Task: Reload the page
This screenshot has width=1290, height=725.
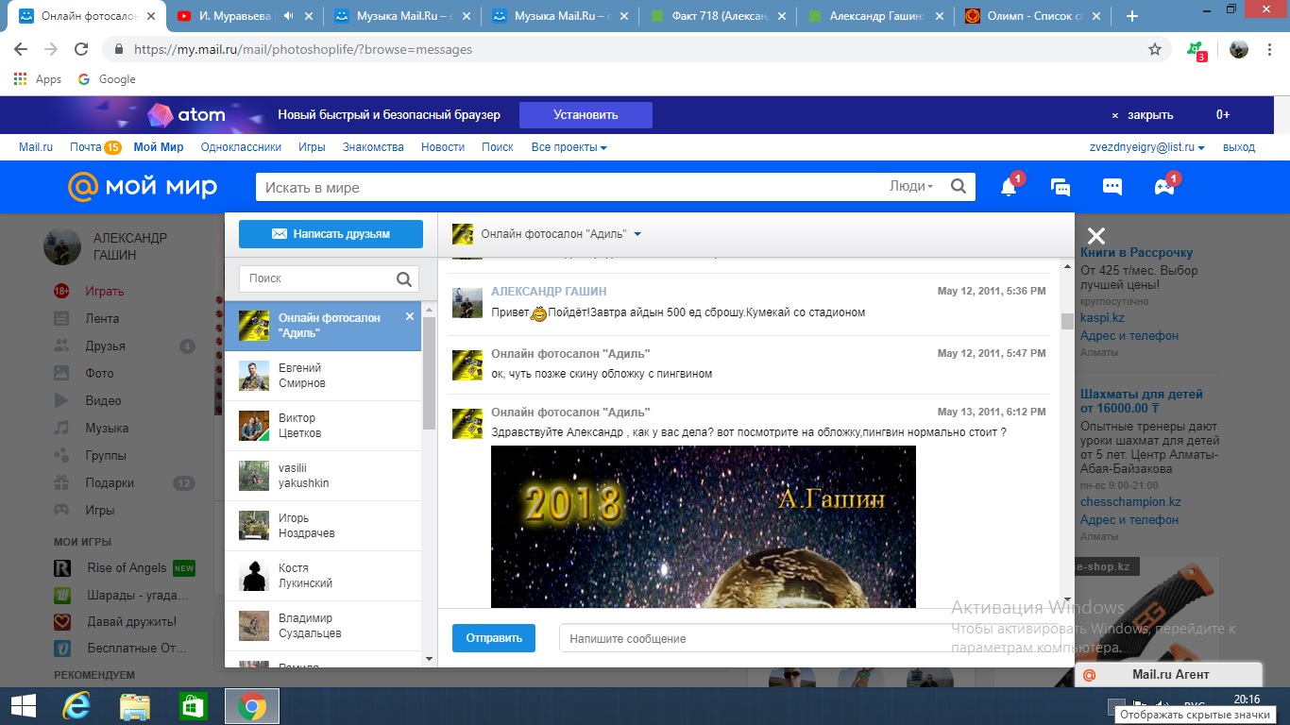Action: (81, 49)
